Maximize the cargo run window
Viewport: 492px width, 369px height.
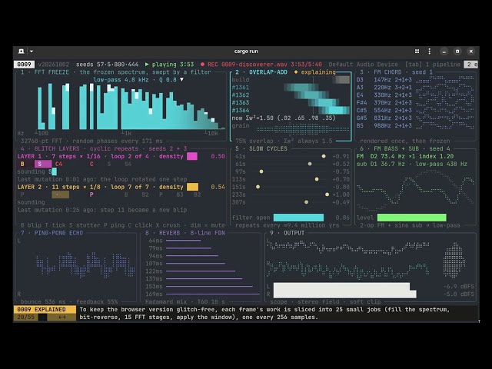457,52
